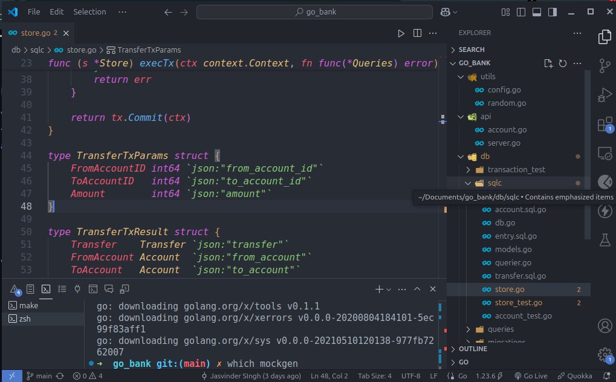Image resolution: width=616 pixels, height=382 pixels.
Task: Click the main branch in status bar
Action: pyautogui.click(x=39, y=376)
